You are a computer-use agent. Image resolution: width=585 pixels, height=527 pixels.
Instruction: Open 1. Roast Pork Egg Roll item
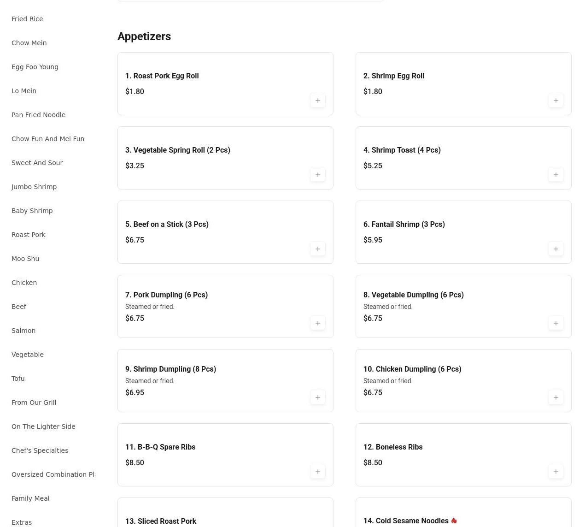(225, 83)
